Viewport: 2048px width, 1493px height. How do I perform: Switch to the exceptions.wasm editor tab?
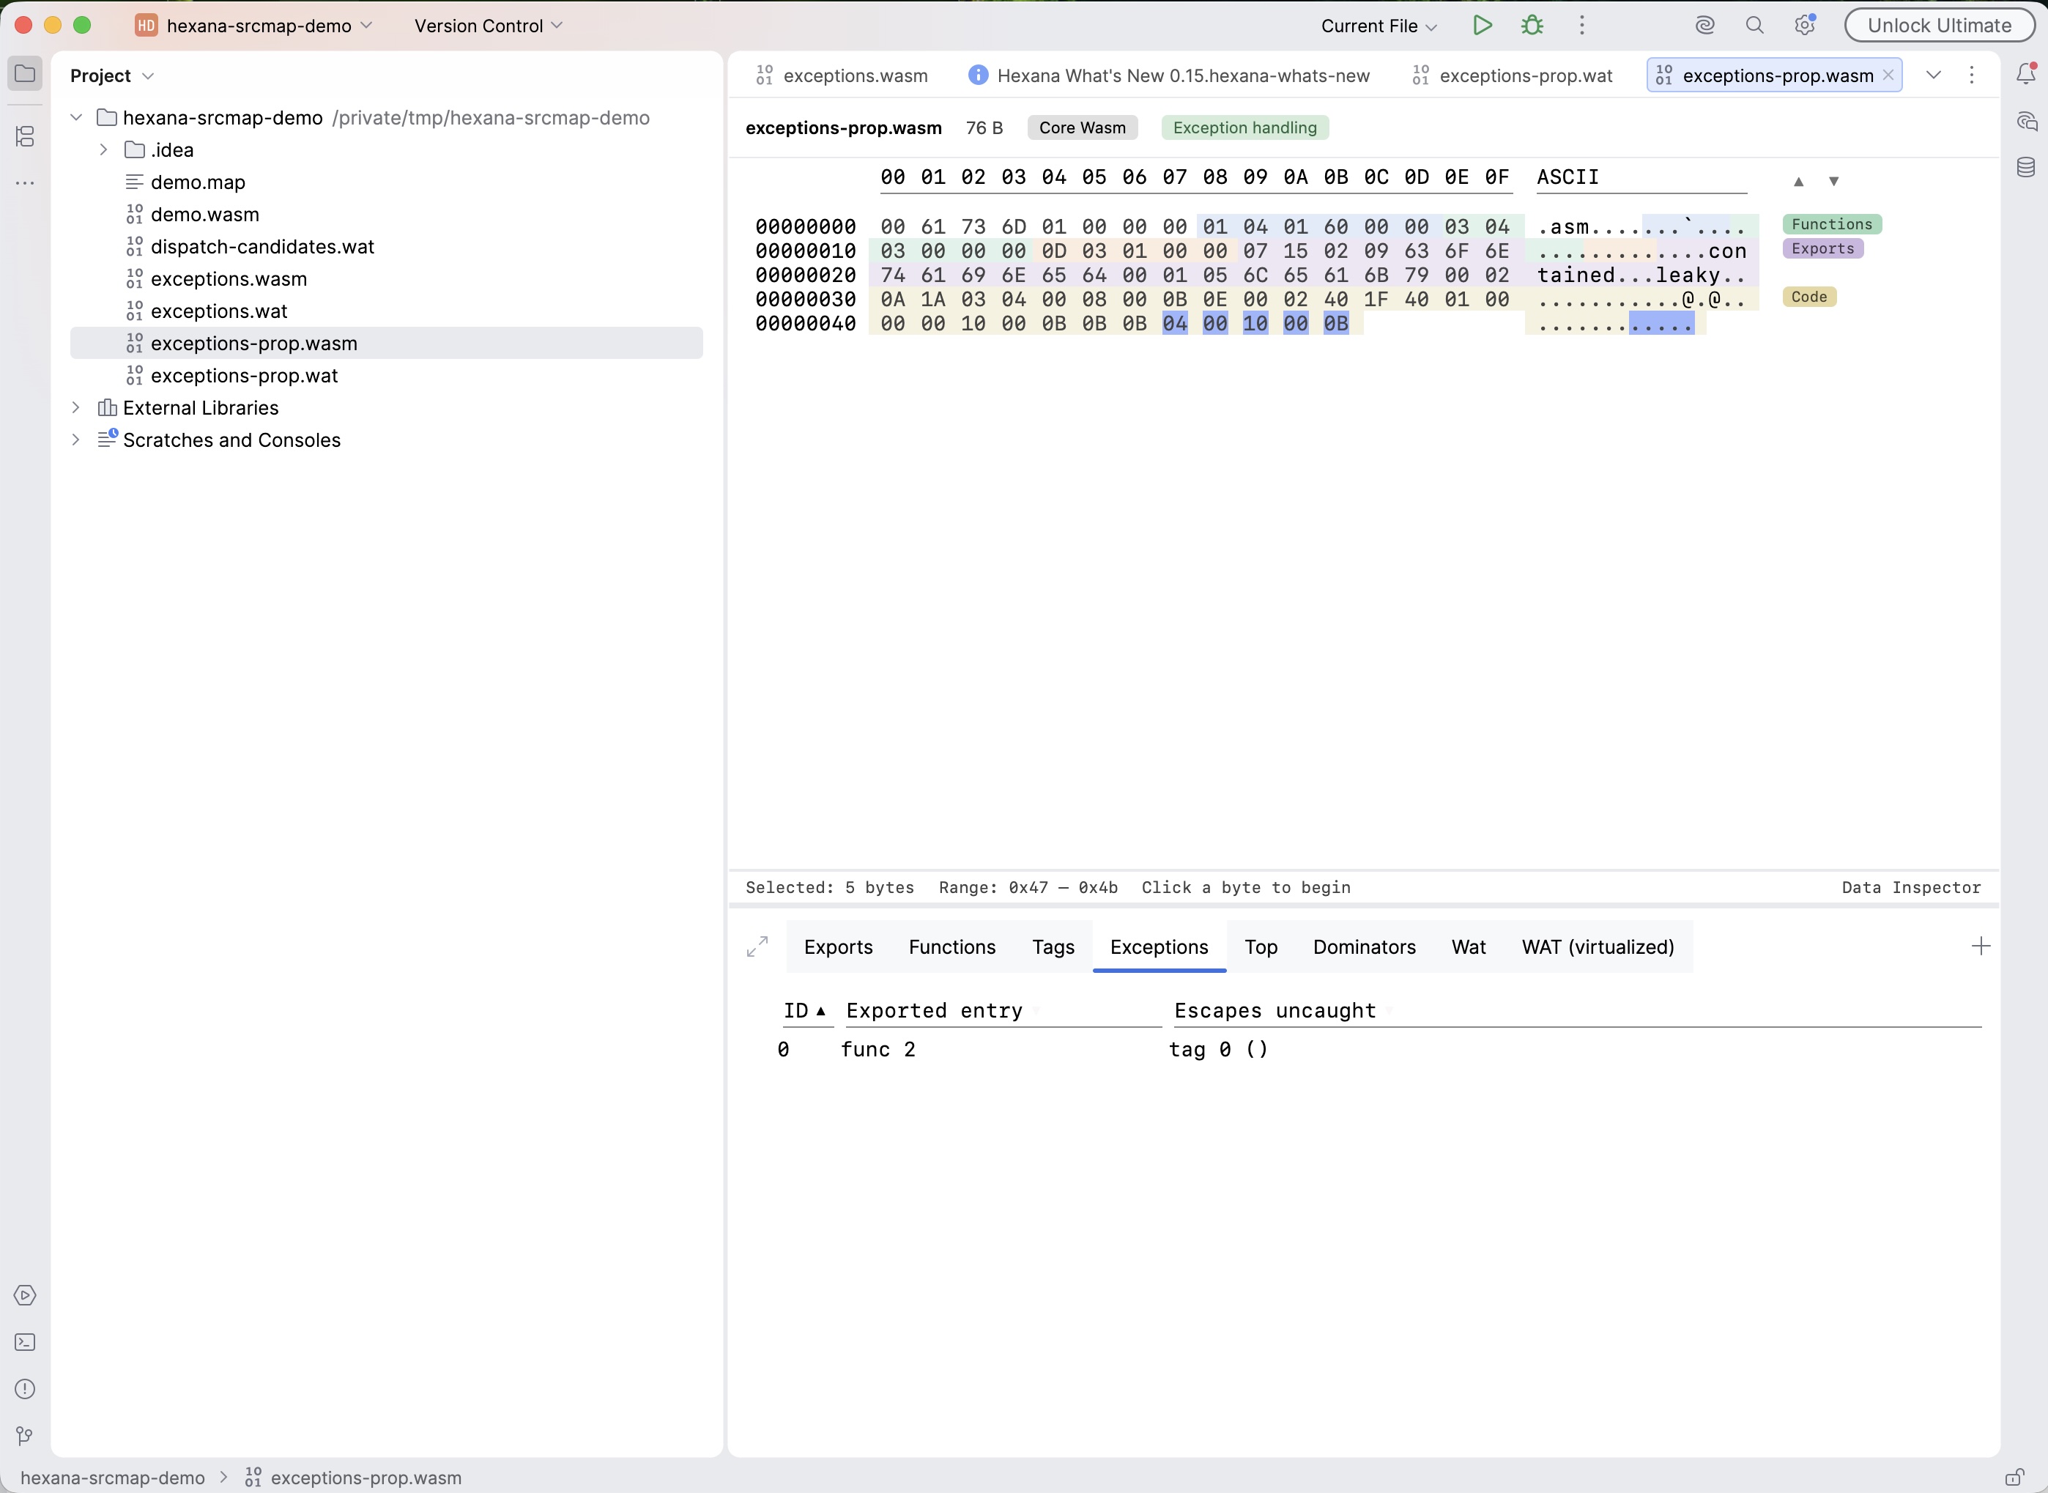(x=842, y=76)
